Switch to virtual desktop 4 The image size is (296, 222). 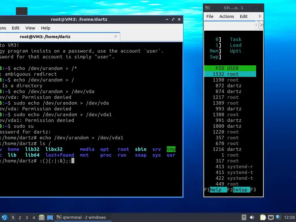click(34, 218)
